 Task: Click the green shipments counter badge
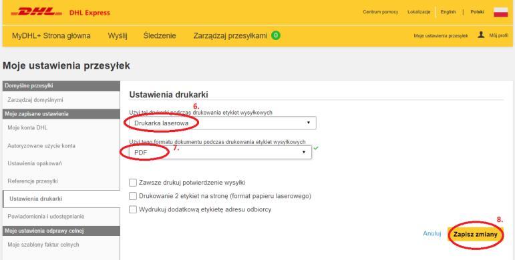(x=276, y=35)
